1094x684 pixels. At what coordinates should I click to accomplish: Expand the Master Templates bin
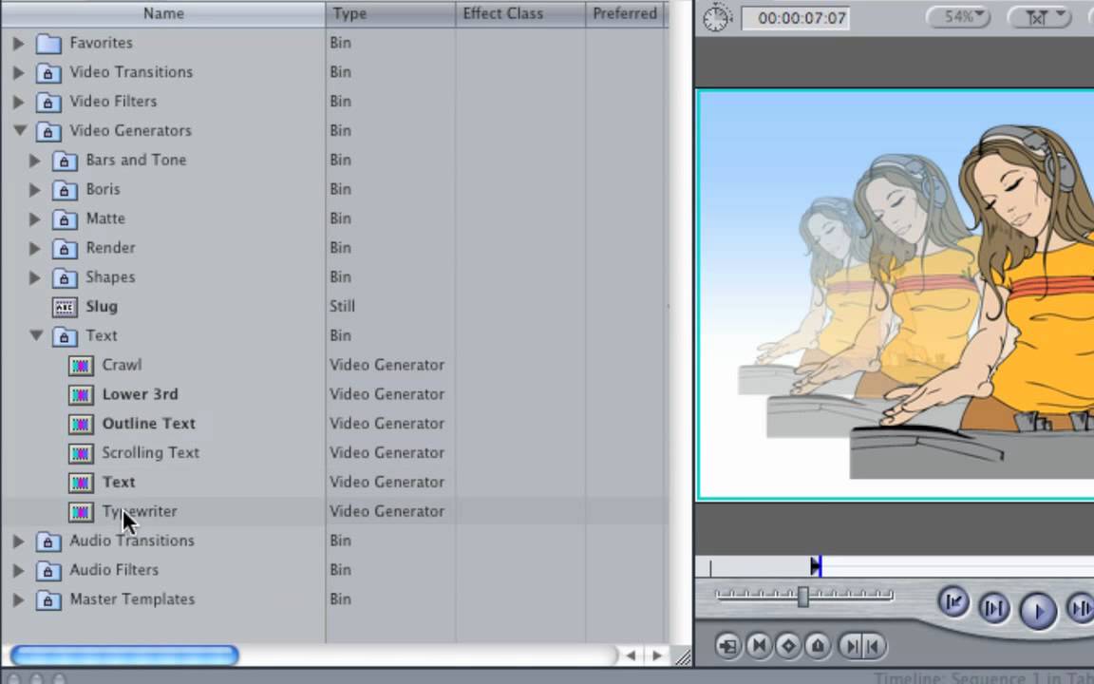click(19, 600)
